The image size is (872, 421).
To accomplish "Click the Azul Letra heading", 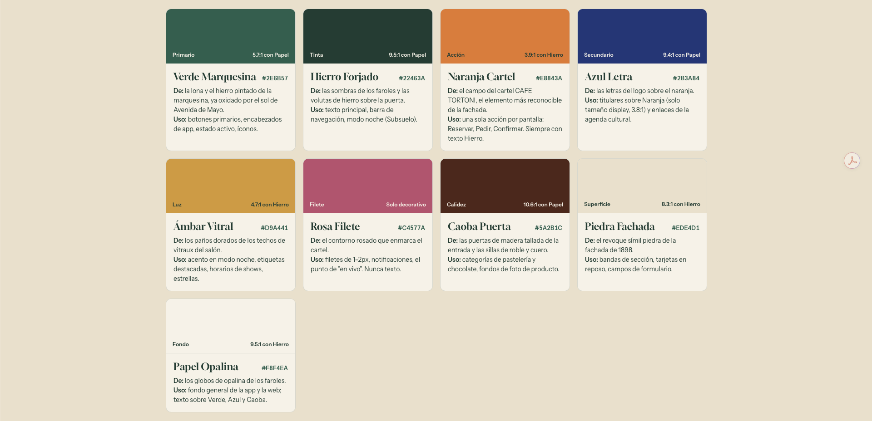I will [609, 77].
